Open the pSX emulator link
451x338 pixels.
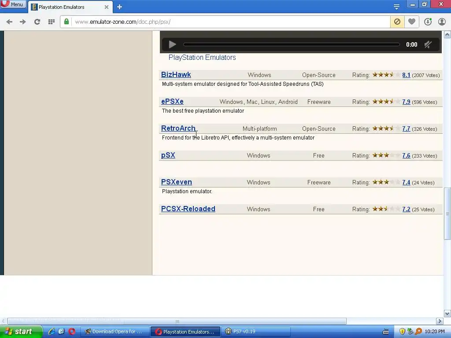168,155
